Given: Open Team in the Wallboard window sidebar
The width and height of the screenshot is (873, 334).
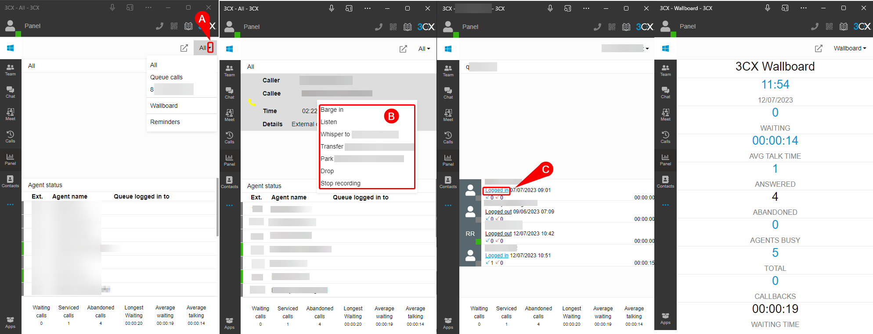Looking at the screenshot, I should [x=665, y=70].
